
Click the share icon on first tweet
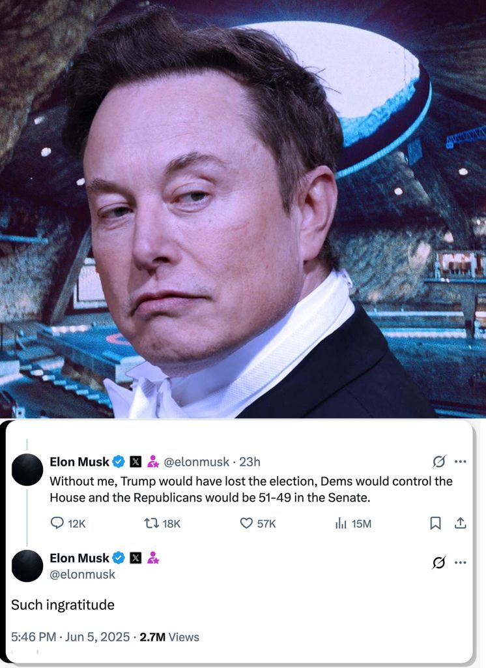(x=460, y=523)
